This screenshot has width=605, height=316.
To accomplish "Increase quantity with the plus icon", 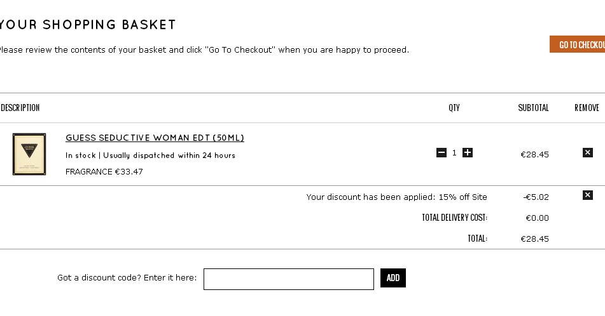I will 468,153.
